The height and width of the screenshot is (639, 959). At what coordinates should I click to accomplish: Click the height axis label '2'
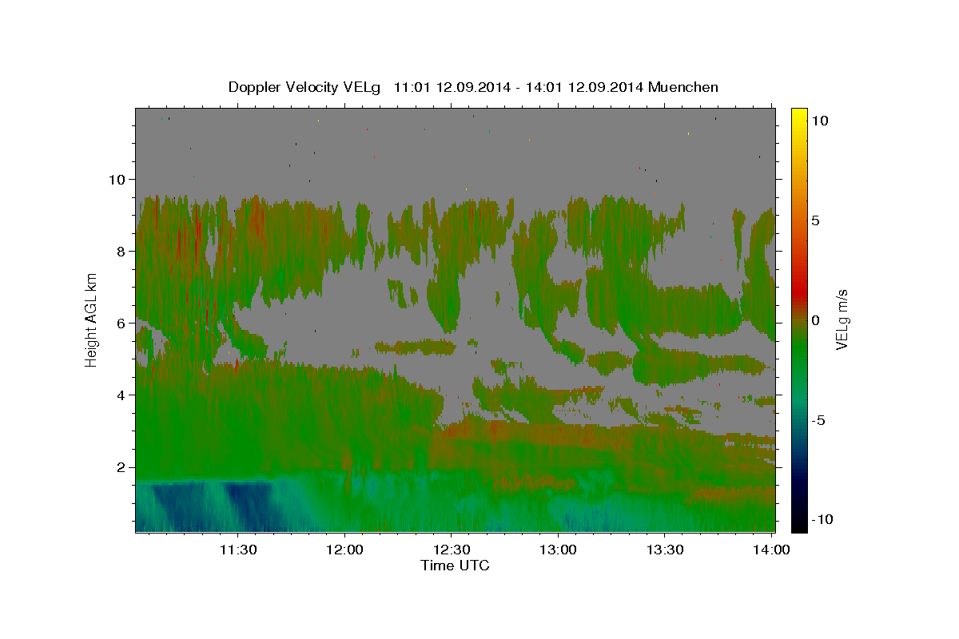122,467
